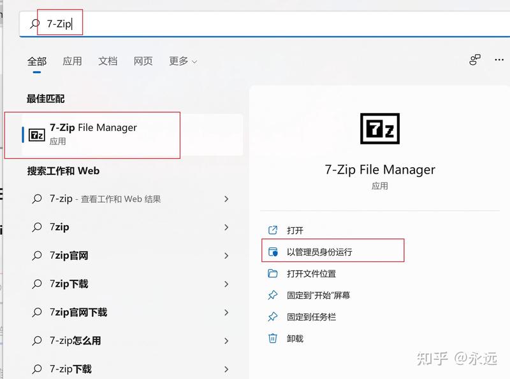Click search icon beside 7zip官网
This screenshot has height=379, width=510.
37,256
